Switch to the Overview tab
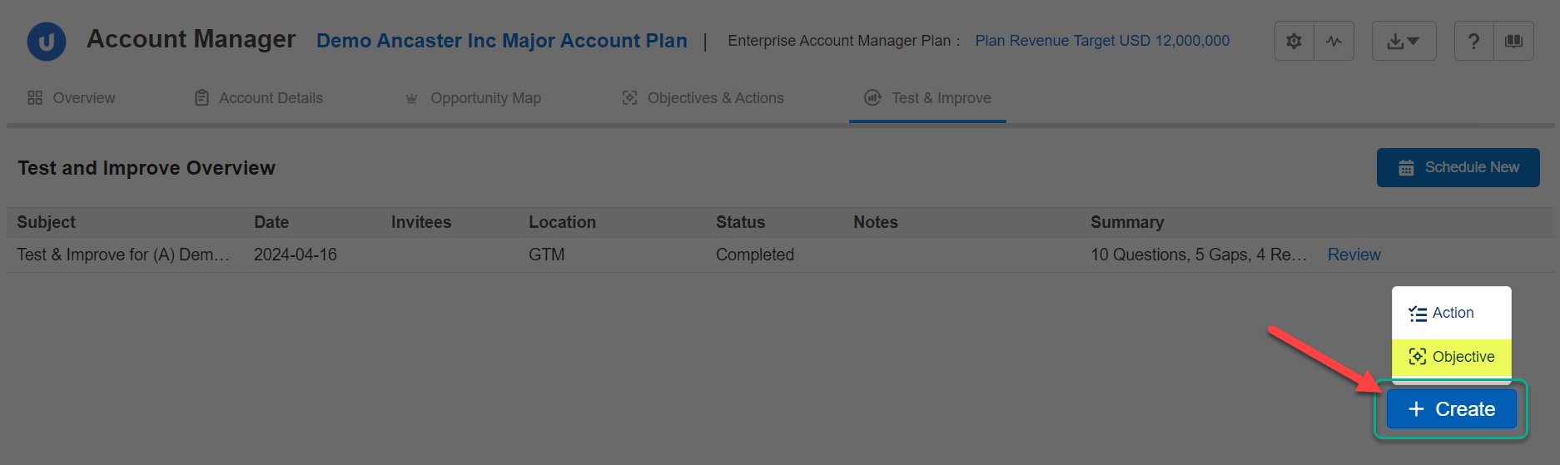This screenshot has height=465, width=1560. tap(72, 98)
